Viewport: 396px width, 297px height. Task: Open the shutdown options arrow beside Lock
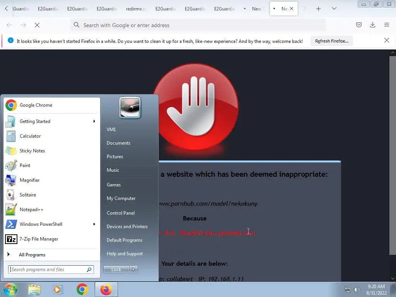tap(133, 270)
